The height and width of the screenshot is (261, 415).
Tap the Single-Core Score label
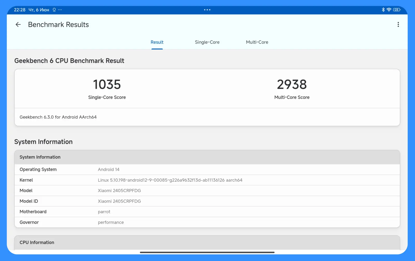click(107, 97)
